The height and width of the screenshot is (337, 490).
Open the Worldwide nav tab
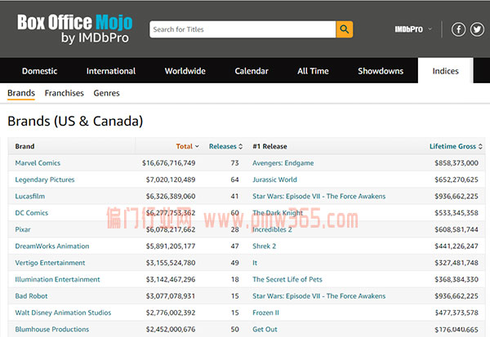tap(185, 71)
